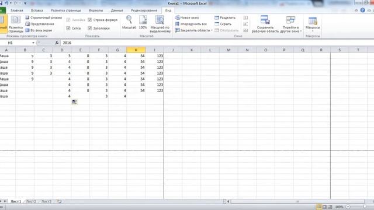Switch to sheet Лист3

tap(46, 201)
